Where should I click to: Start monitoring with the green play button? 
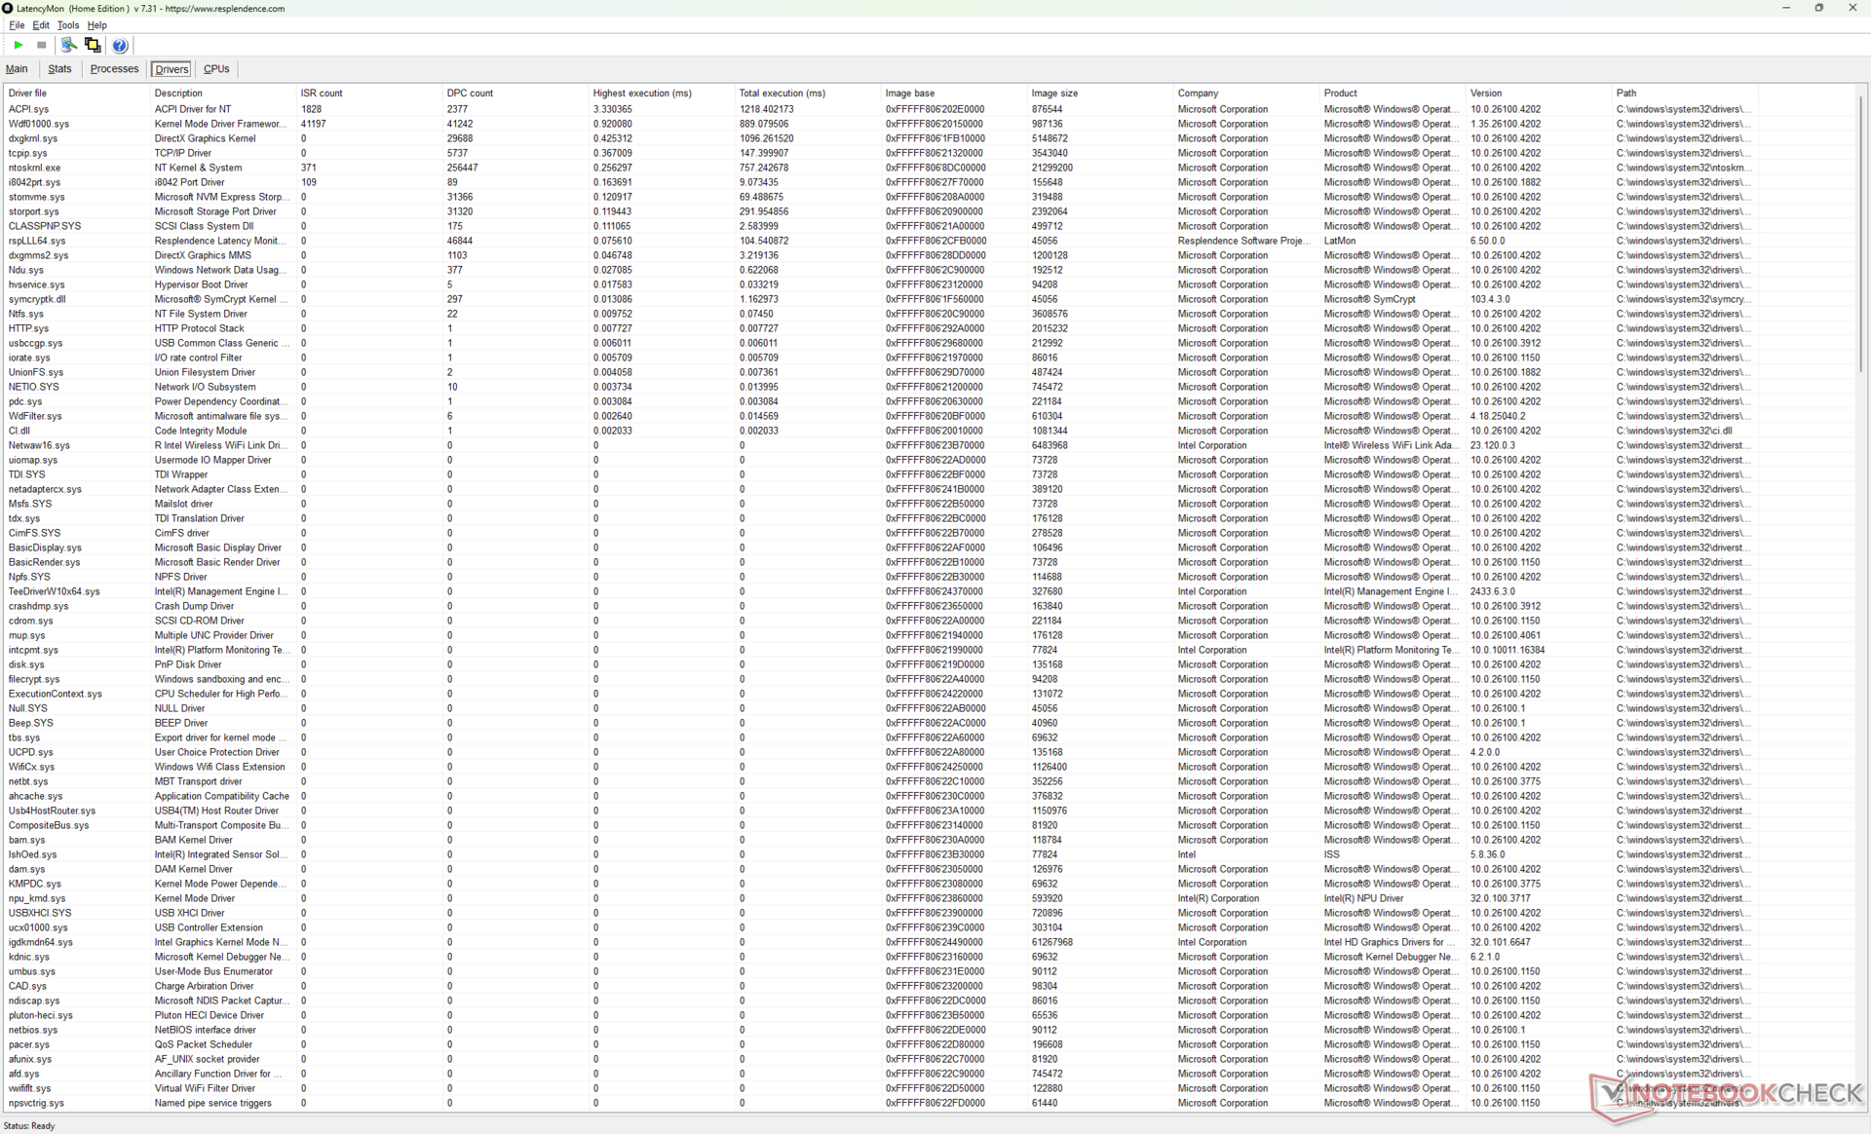point(18,45)
